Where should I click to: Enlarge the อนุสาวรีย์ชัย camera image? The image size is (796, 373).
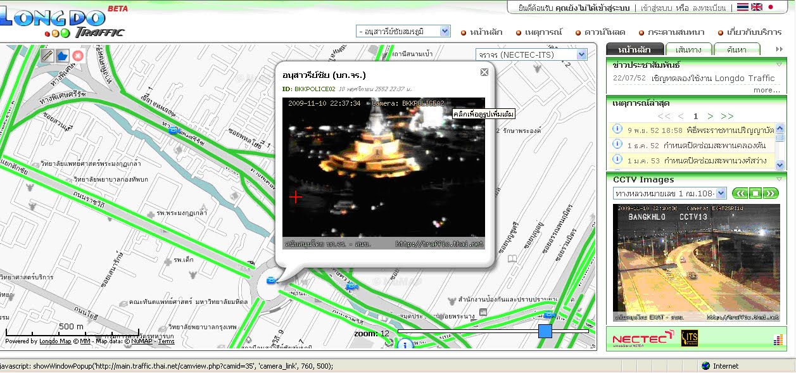coord(383,173)
